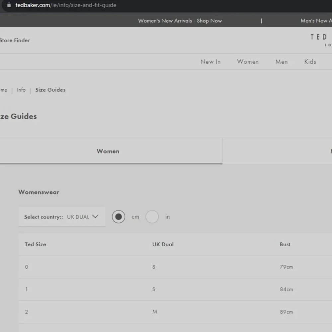
Task: Click the Ted Size 2 cell
Action: (x=27, y=312)
